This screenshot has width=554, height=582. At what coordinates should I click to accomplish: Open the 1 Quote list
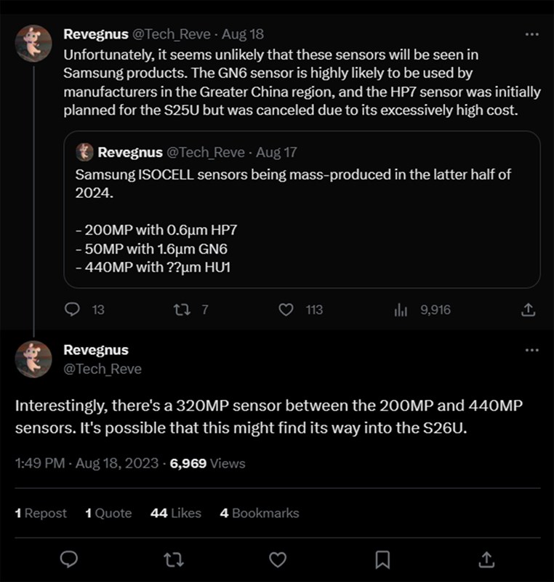(108, 513)
